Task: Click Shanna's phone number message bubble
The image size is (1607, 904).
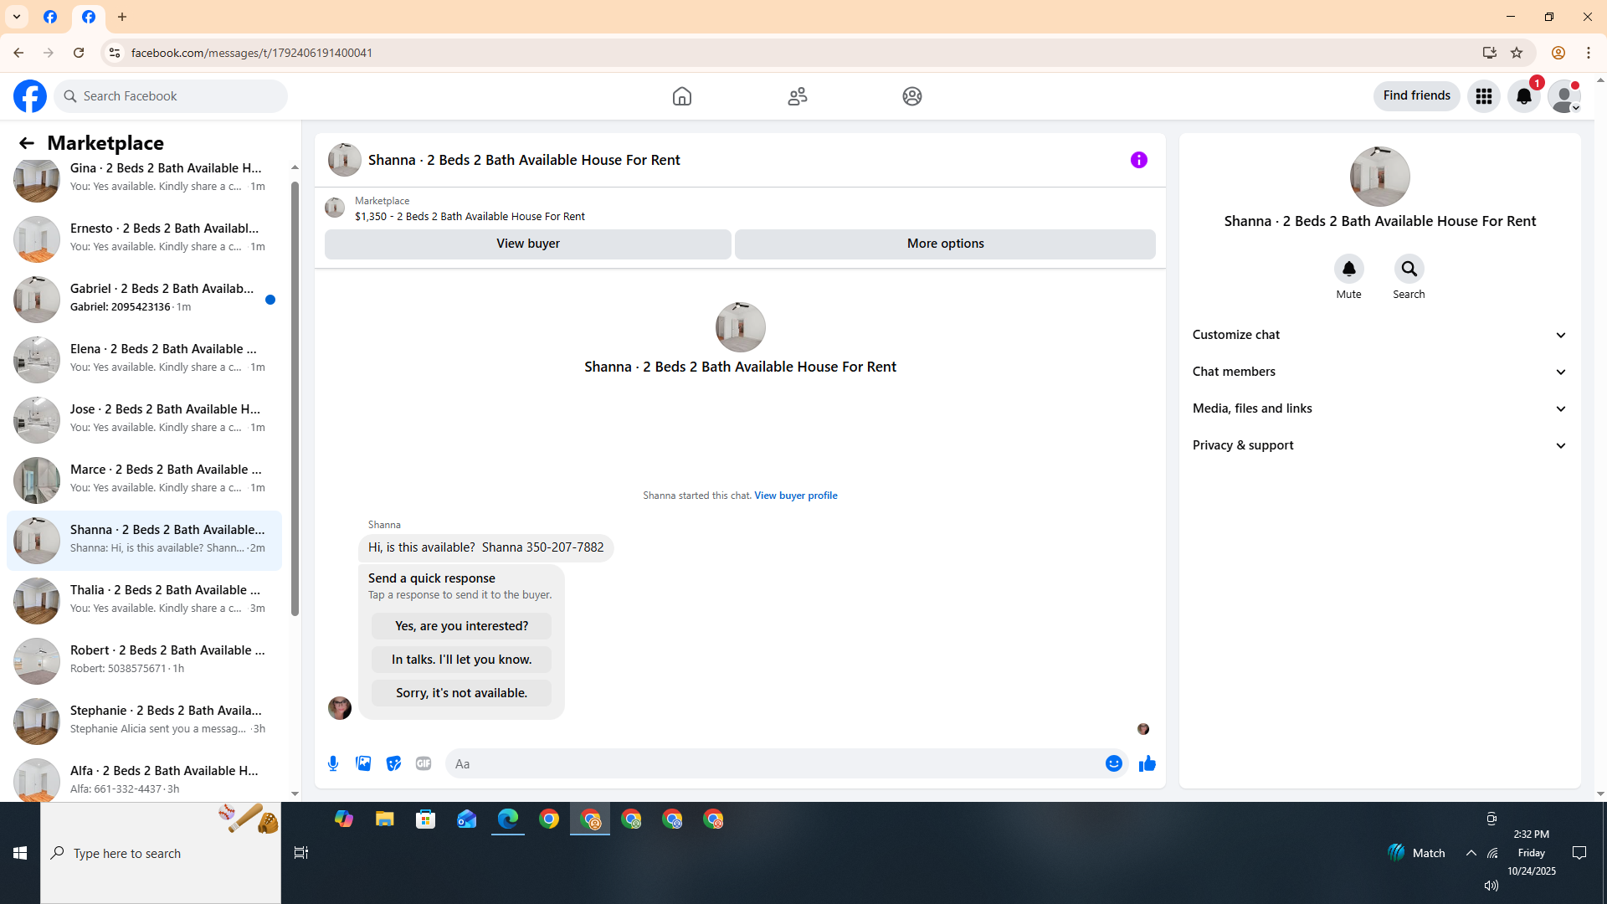Action: point(485,547)
